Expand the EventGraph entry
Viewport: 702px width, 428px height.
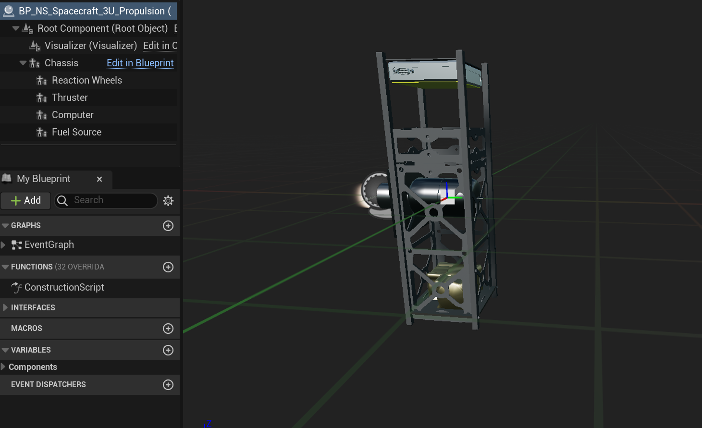3,245
